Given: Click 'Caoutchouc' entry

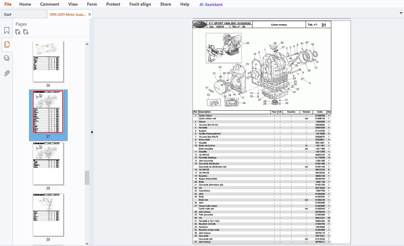Looking at the screenshot, I should 205,191.
